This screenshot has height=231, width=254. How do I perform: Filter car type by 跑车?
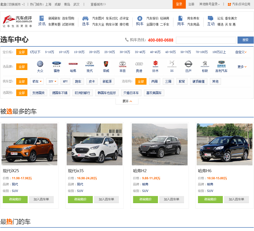pyautogui.click(x=78, y=81)
